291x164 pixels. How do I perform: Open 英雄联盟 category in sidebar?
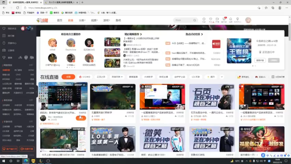click(x=6, y=70)
